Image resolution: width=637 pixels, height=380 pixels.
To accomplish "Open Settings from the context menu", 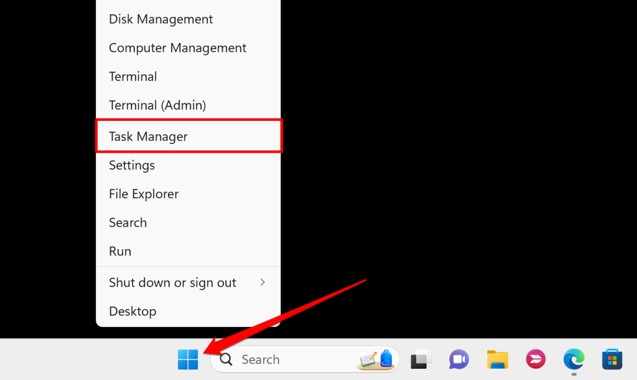I will coord(188,165).
